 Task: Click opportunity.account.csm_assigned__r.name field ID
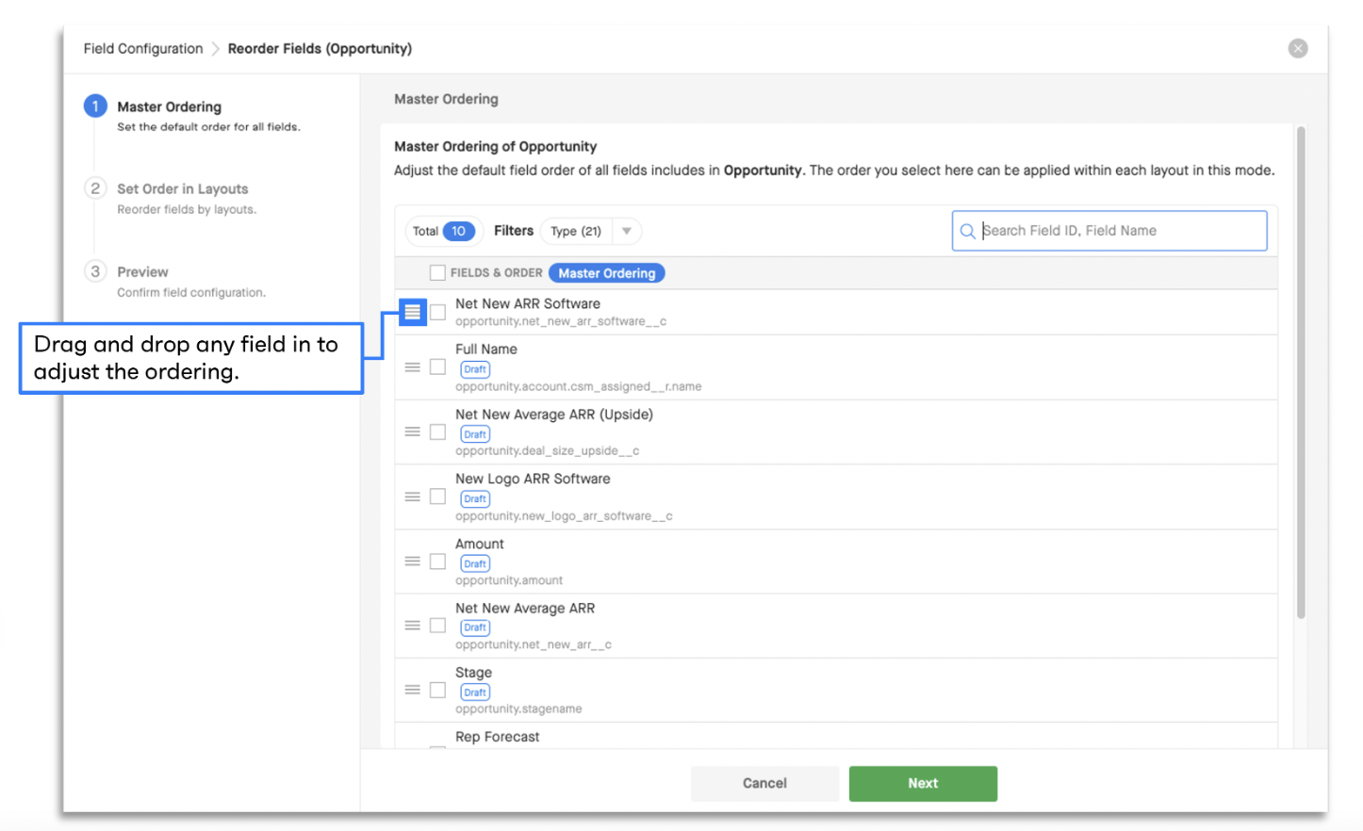pyautogui.click(x=579, y=386)
